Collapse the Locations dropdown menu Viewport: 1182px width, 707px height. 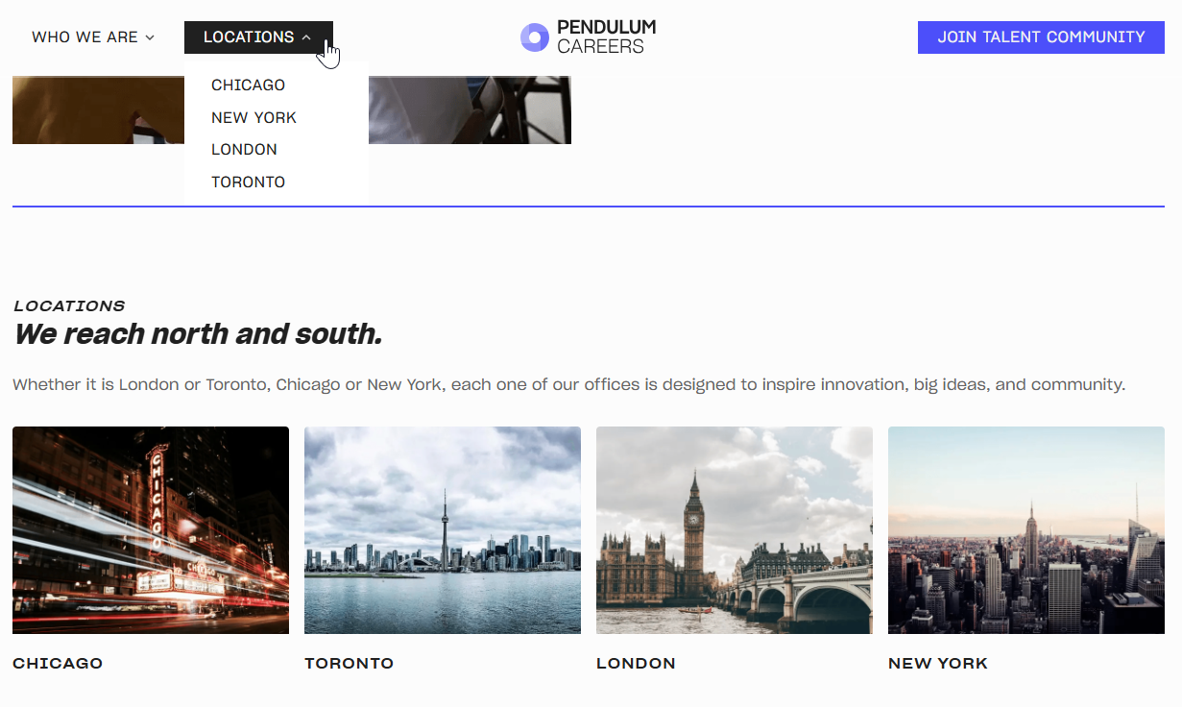coord(258,37)
